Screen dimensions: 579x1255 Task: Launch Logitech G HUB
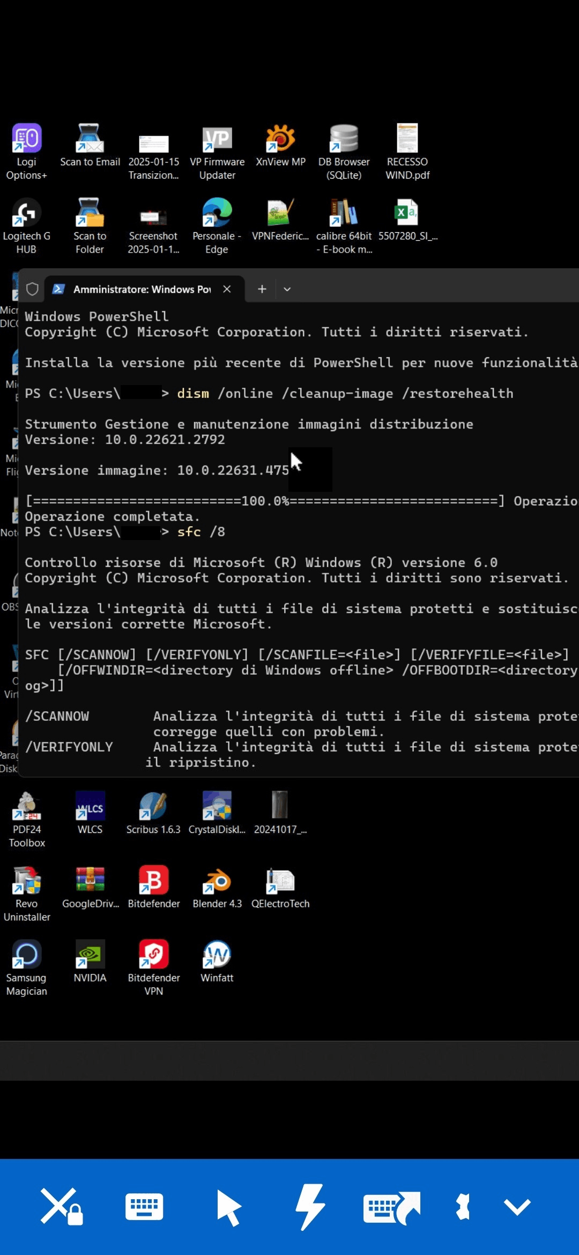[x=26, y=226]
